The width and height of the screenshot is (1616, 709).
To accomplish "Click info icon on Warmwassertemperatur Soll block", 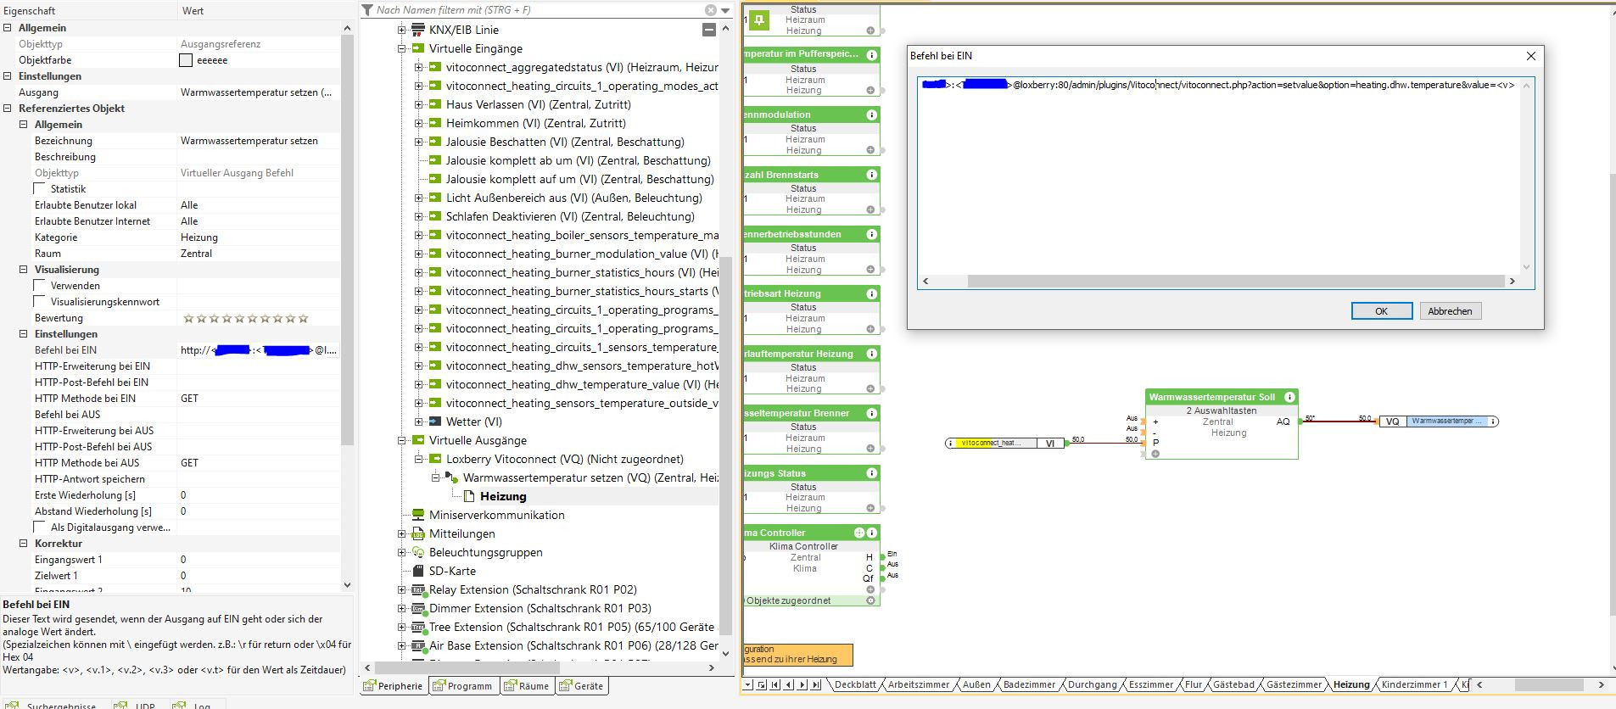I will pos(1289,397).
